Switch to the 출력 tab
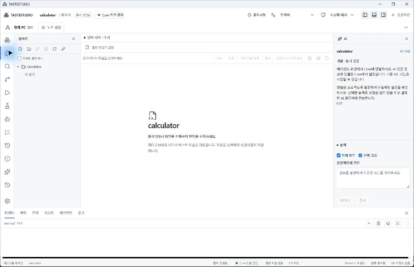 pos(23,213)
